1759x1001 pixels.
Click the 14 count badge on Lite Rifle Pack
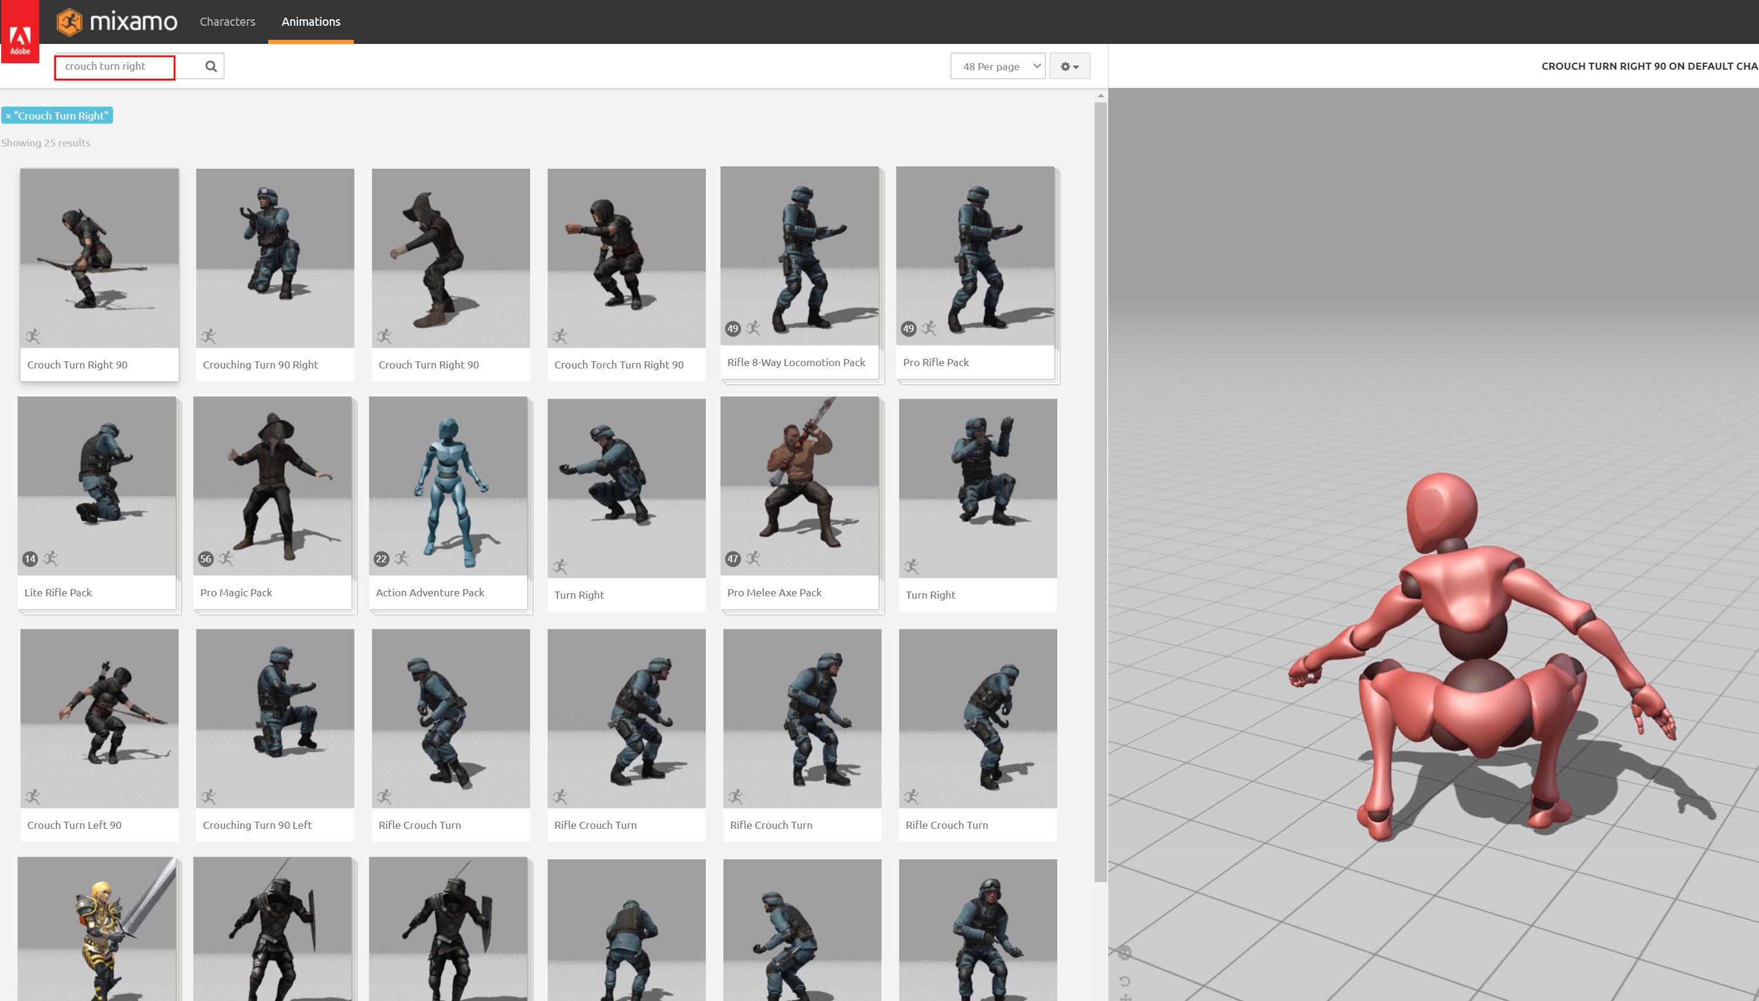29,559
